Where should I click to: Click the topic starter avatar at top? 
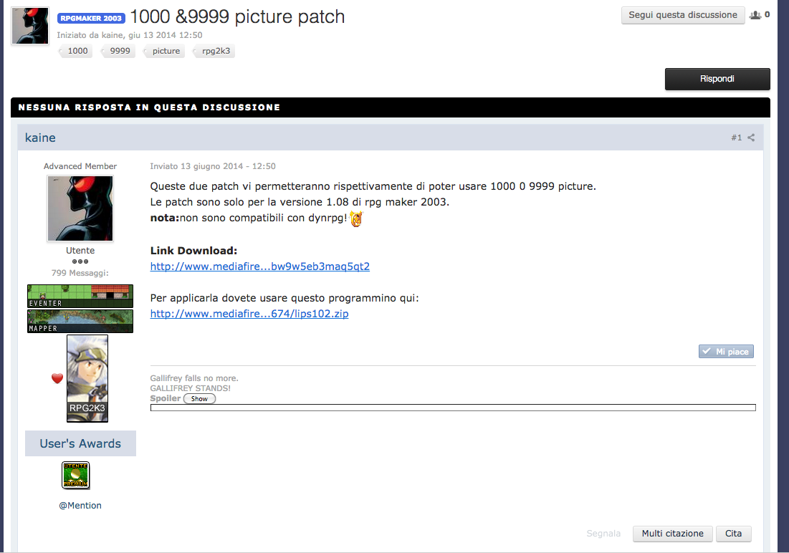pyautogui.click(x=30, y=27)
